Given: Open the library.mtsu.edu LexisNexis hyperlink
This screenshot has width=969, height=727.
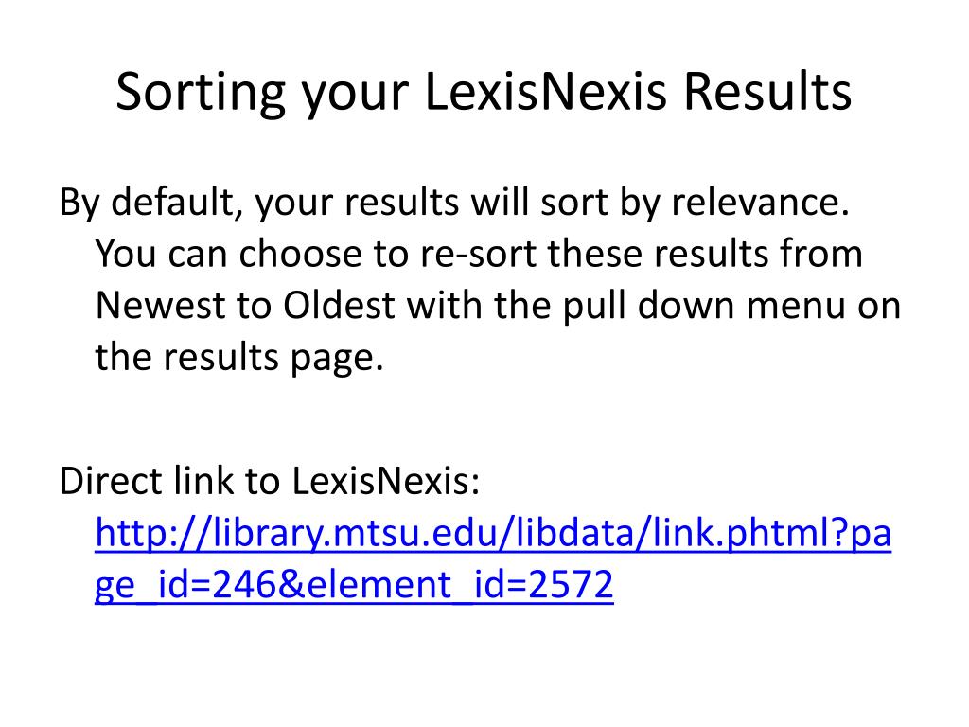Looking at the screenshot, I should 492,558.
